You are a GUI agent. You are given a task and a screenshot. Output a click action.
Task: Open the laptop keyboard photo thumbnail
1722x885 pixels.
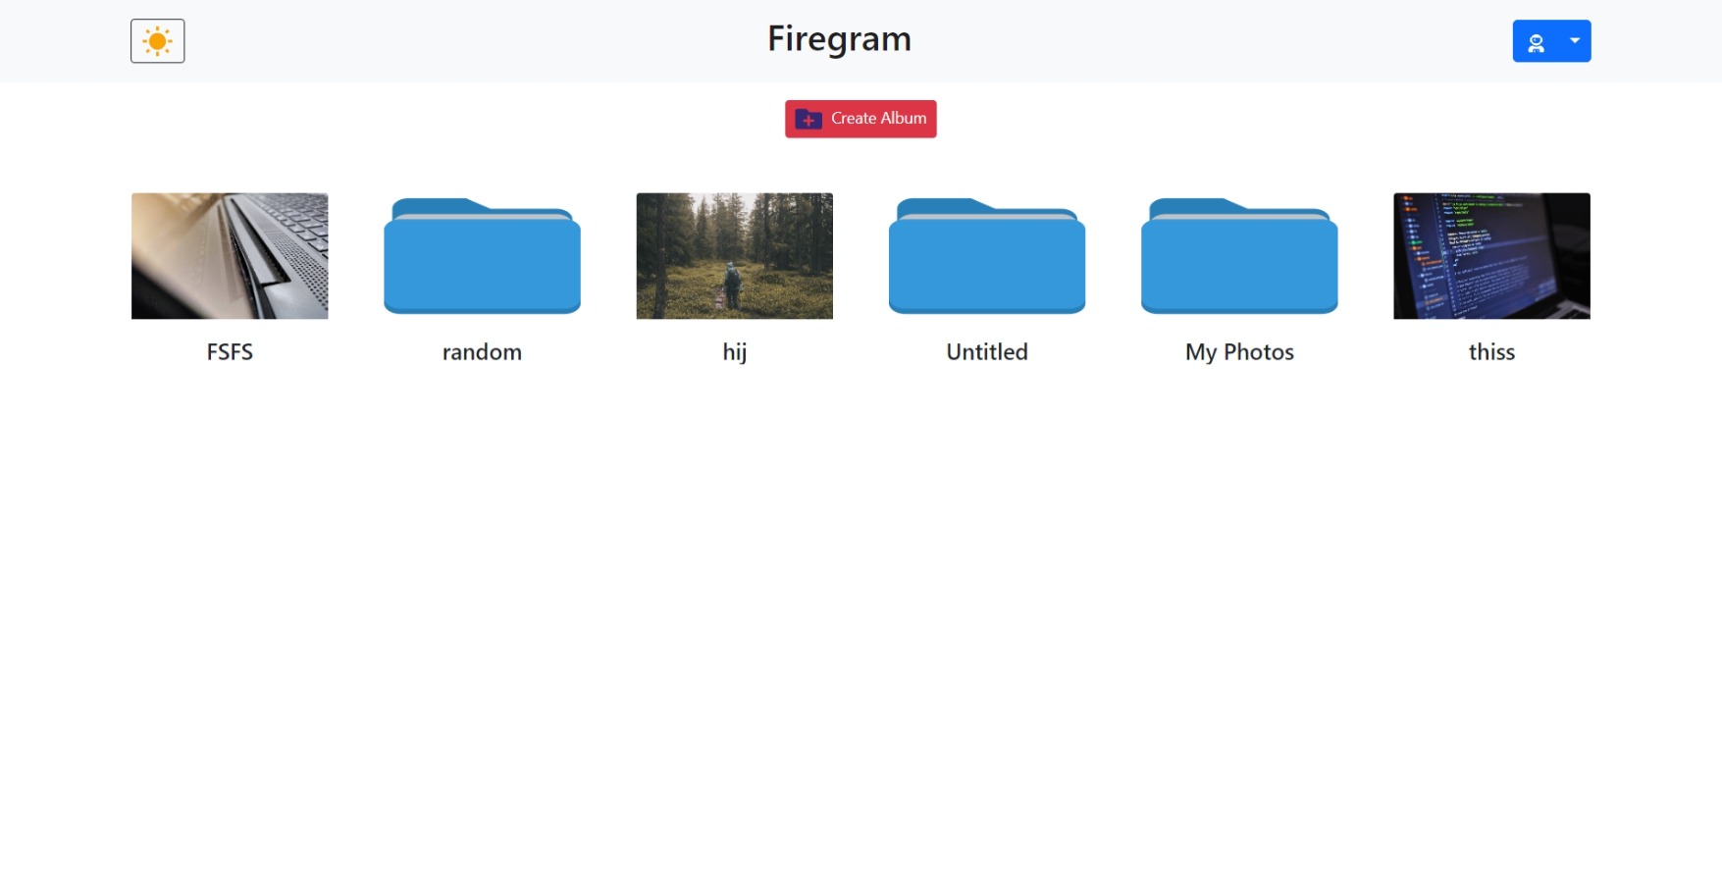(230, 256)
